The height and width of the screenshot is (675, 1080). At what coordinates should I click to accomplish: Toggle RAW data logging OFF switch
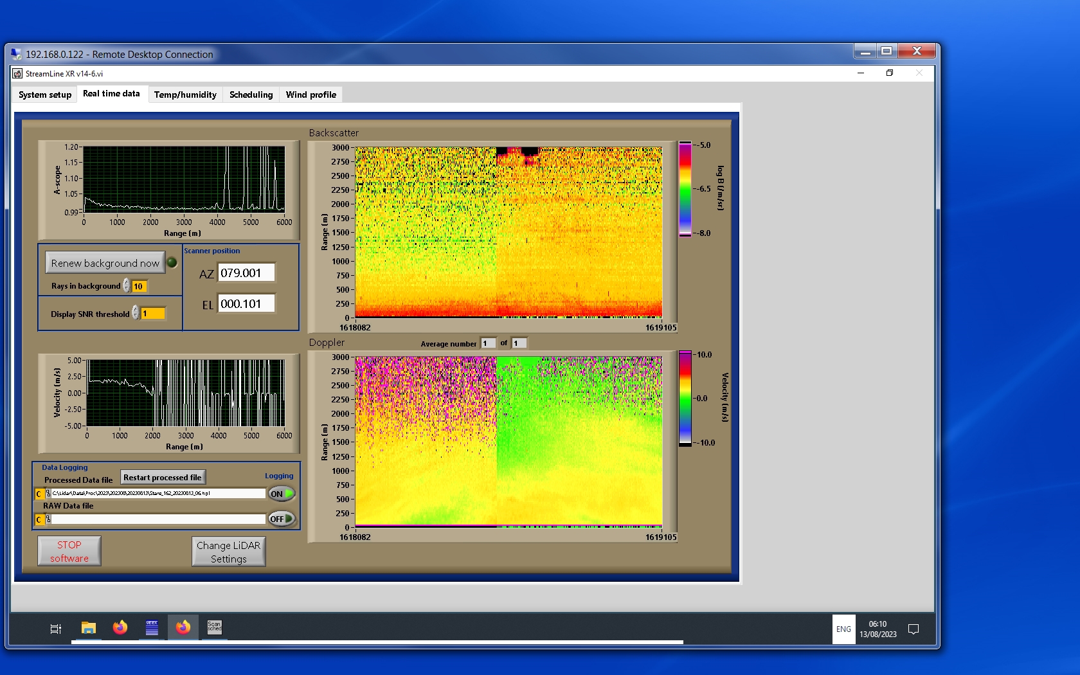(282, 519)
